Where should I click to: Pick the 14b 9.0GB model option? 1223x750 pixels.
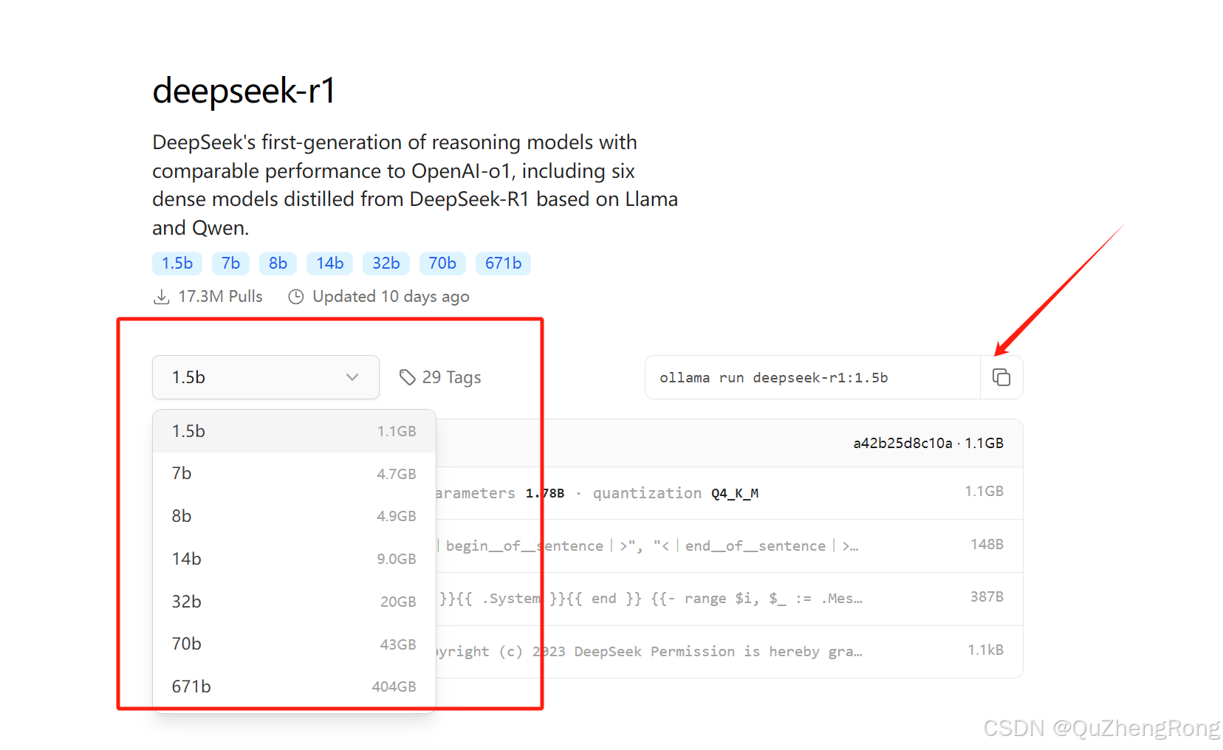[294, 559]
